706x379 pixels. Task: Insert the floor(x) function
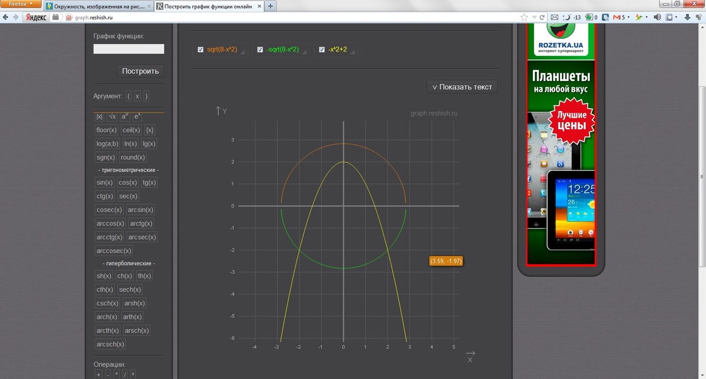(x=106, y=130)
